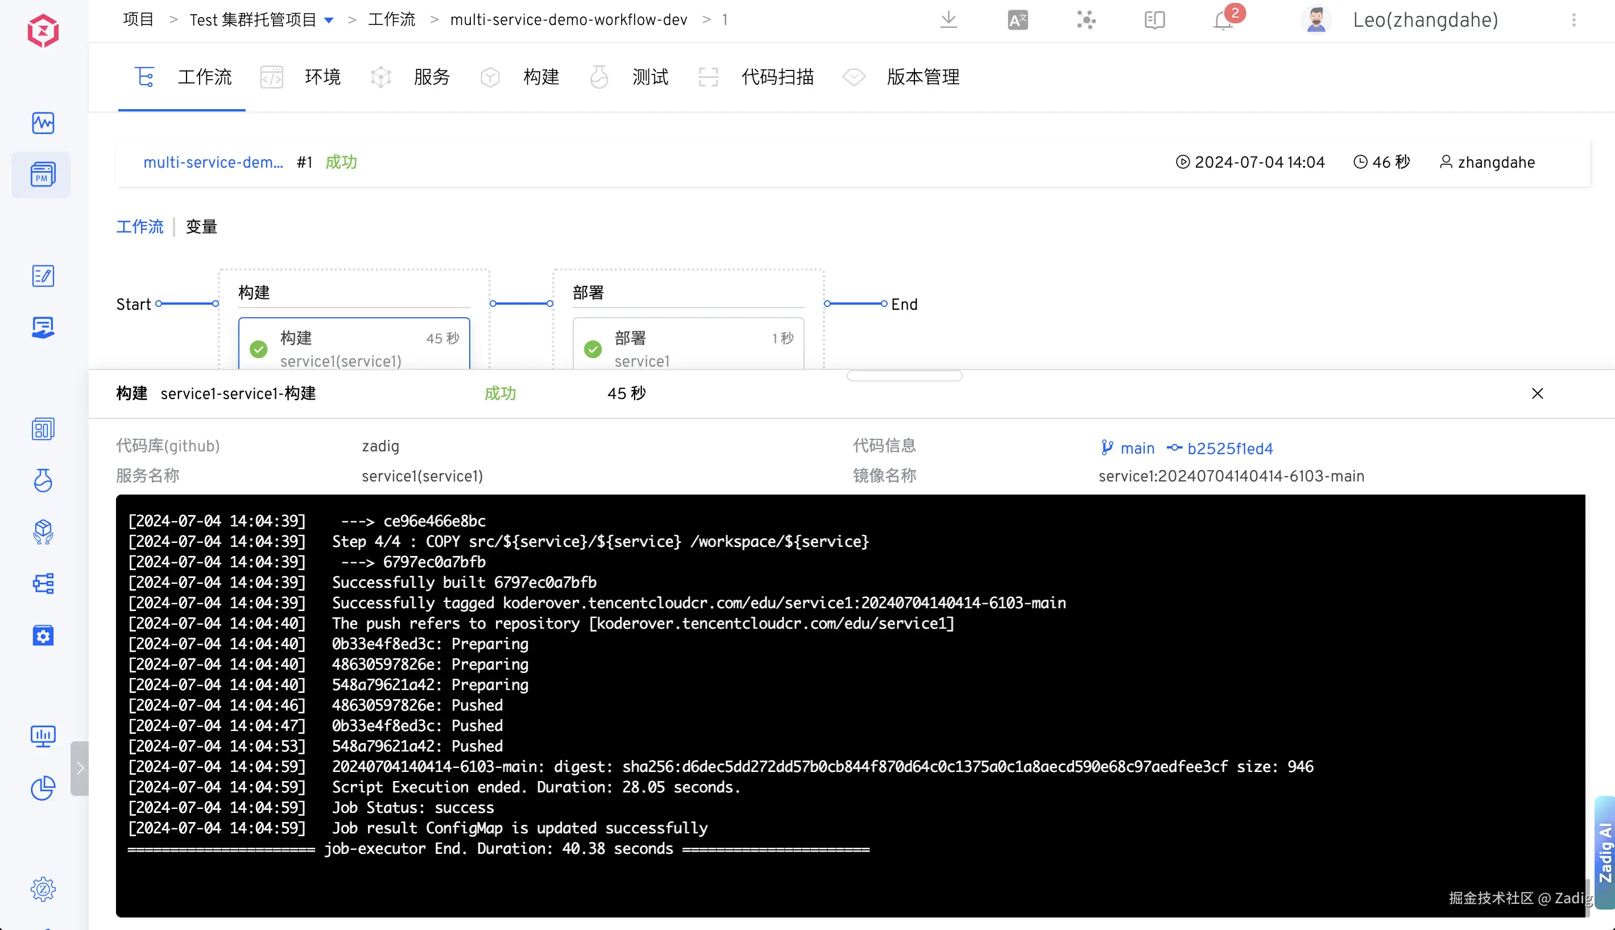Image resolution: width=1615 pixels, height=930 pixels.
Task: Open system settings gear in the sidebar
Action: [43, 889]
